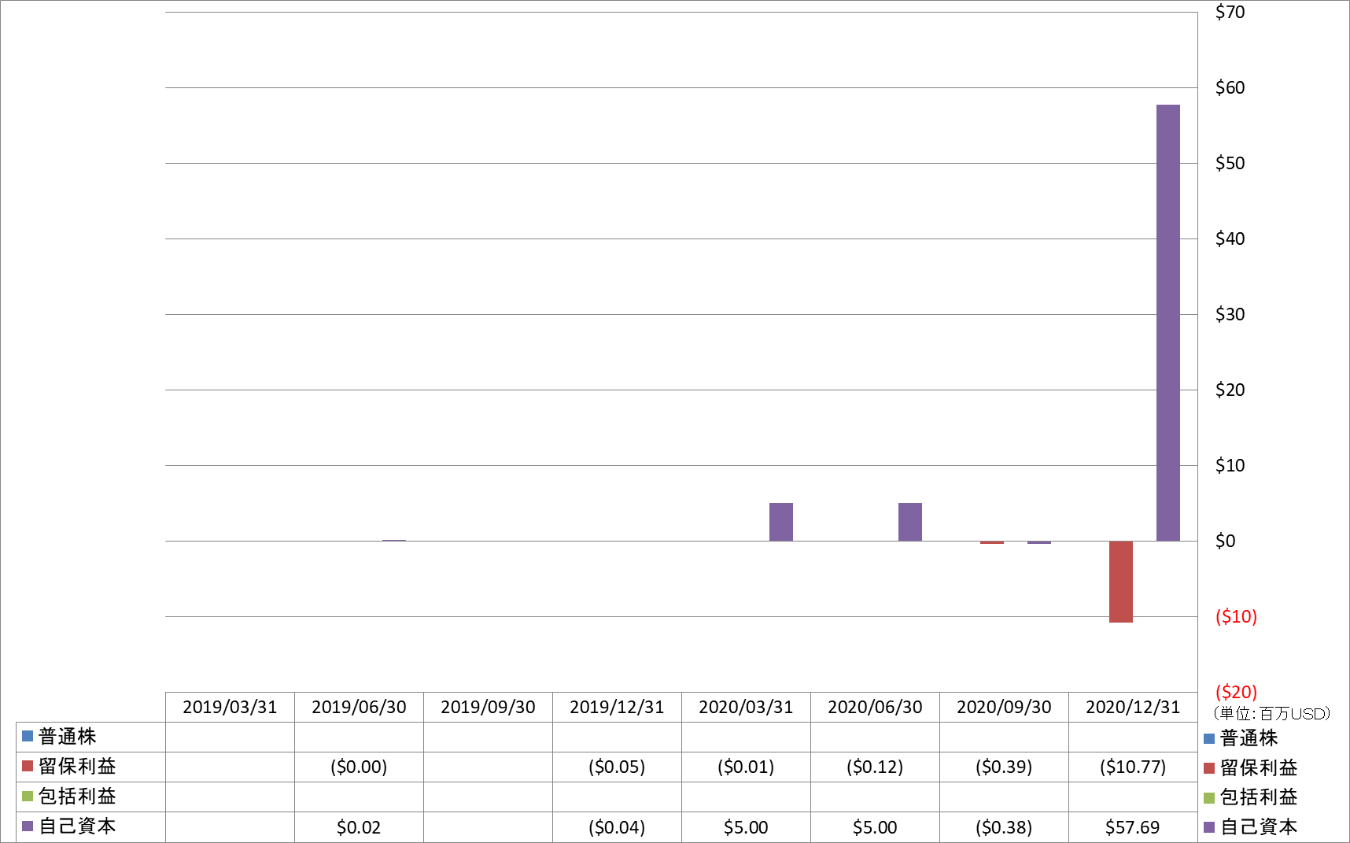The image size is (1350, 843).
Task: Click the 留保利益 label in right legend
Action: 1259,768
